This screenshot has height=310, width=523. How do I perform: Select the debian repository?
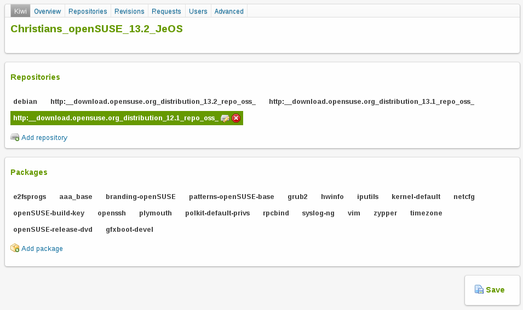(25, 102)
